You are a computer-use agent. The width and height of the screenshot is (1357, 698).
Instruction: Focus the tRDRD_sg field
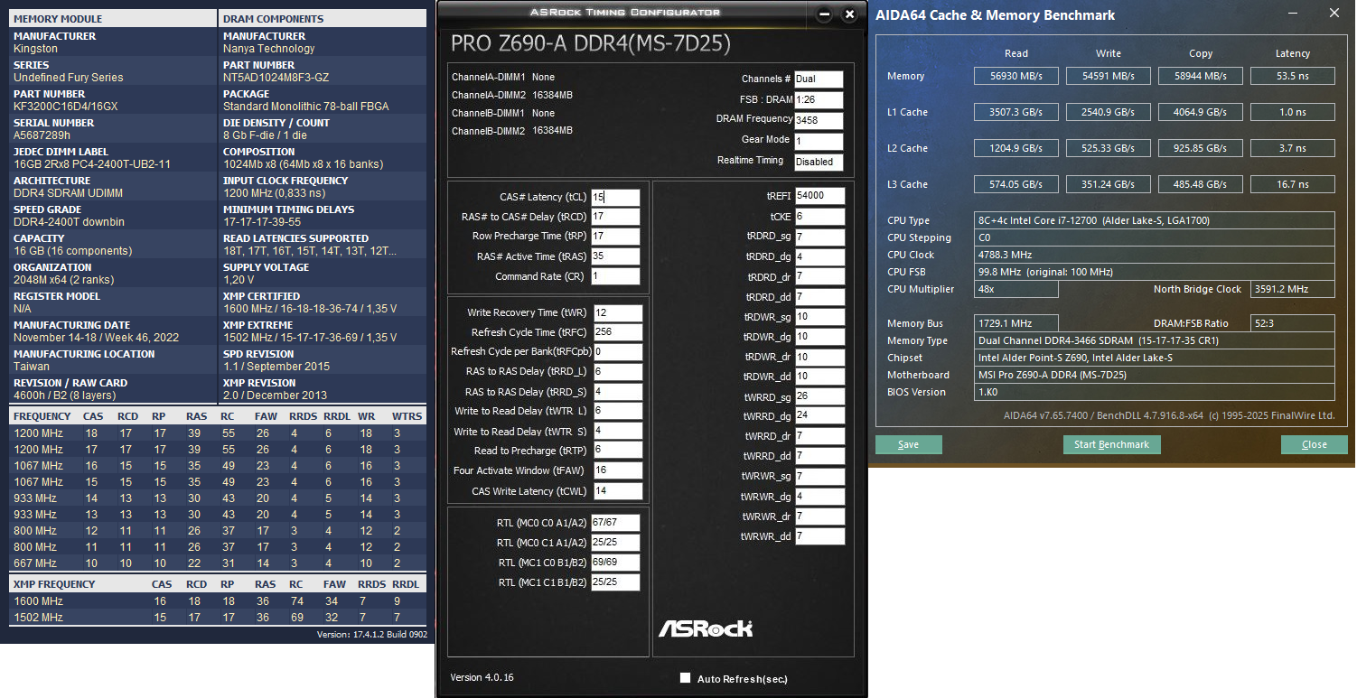pos(820,237)
